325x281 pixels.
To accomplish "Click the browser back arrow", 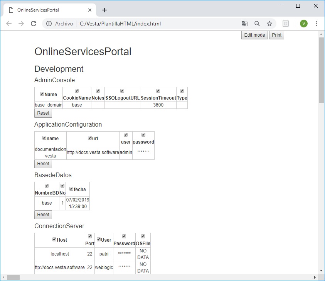I will pos(9,24).
